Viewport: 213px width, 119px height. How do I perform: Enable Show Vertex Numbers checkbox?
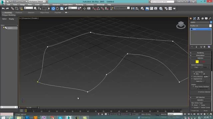(193, 87)
